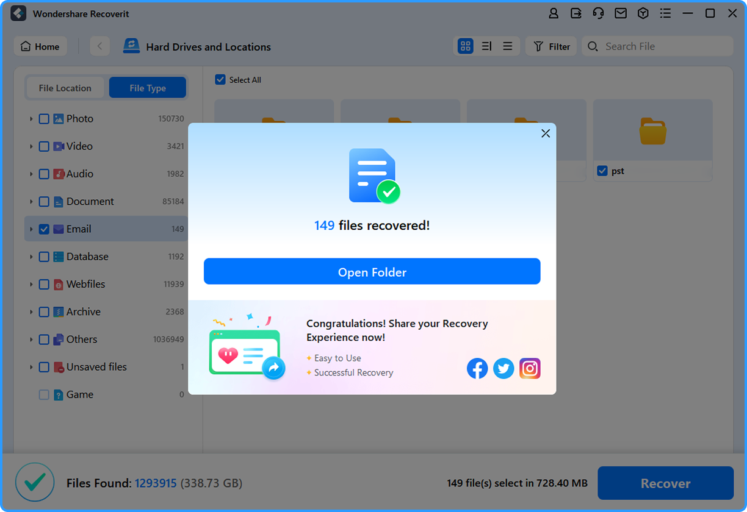Click the scan complete checkmark icon
The height and width of the screenshot is (512, 747).
pos(34,482)
